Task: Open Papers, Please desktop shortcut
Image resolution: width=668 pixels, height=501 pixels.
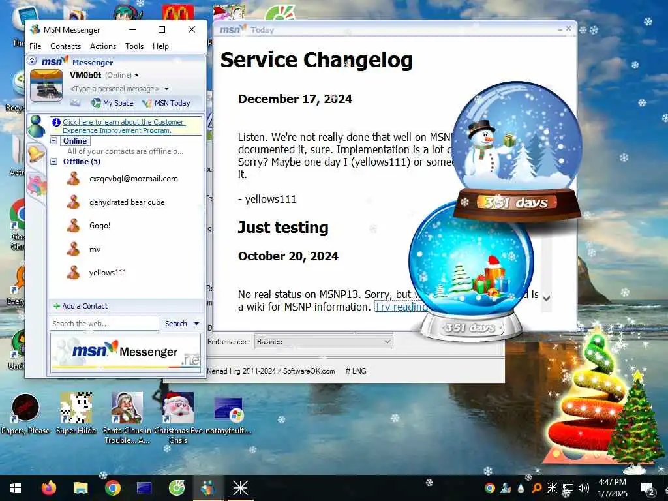Action: click(x=25, y=414)
